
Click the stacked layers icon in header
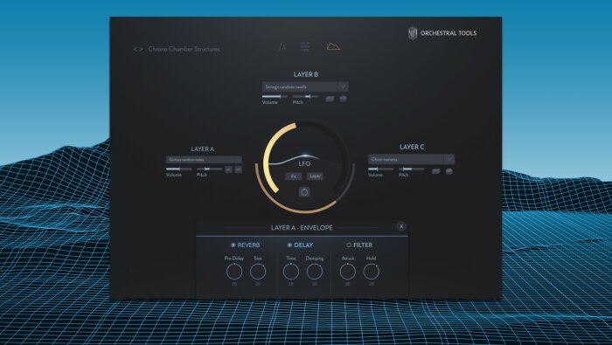click(x=305, y=47)
